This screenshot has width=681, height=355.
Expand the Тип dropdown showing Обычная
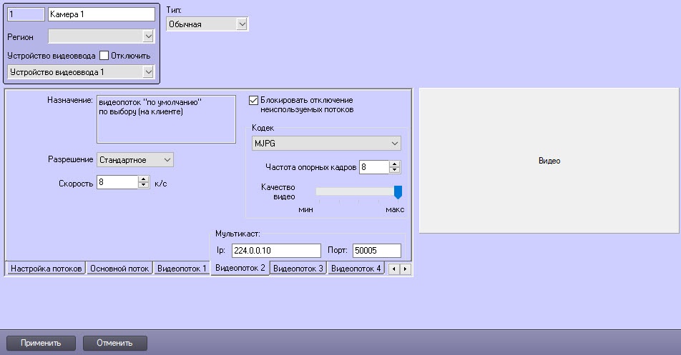pyautogui.click(x=242, y=24)
